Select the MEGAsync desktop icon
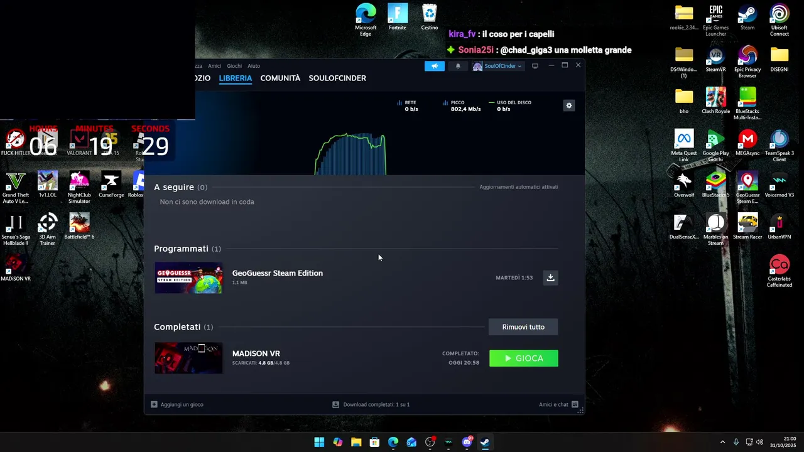The height and width of the screenshot is (452, 804). 747,143
